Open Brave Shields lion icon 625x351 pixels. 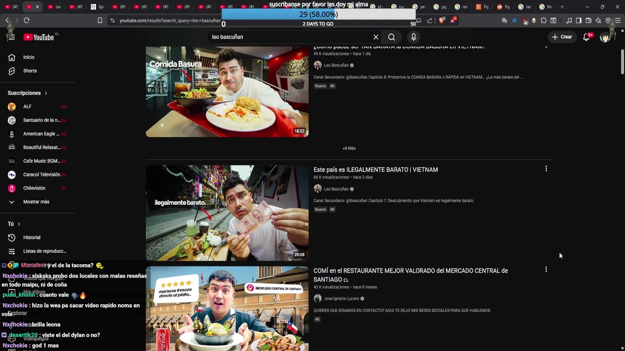[442, 20]
